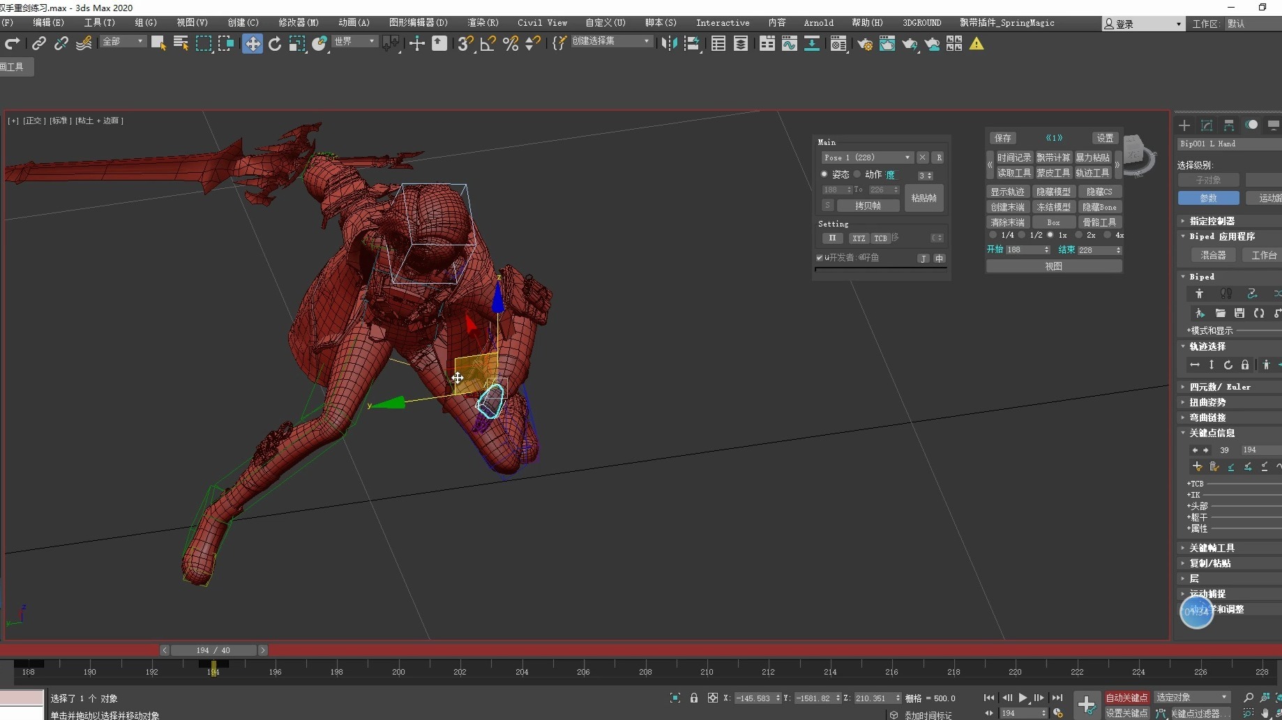1282x720 pixels.
Task: Click the 骨骼工具 button
Action: [x=1099, y=222]
